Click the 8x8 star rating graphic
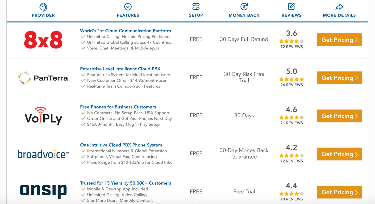The image size is (375, 204). (x=291, y=41)
